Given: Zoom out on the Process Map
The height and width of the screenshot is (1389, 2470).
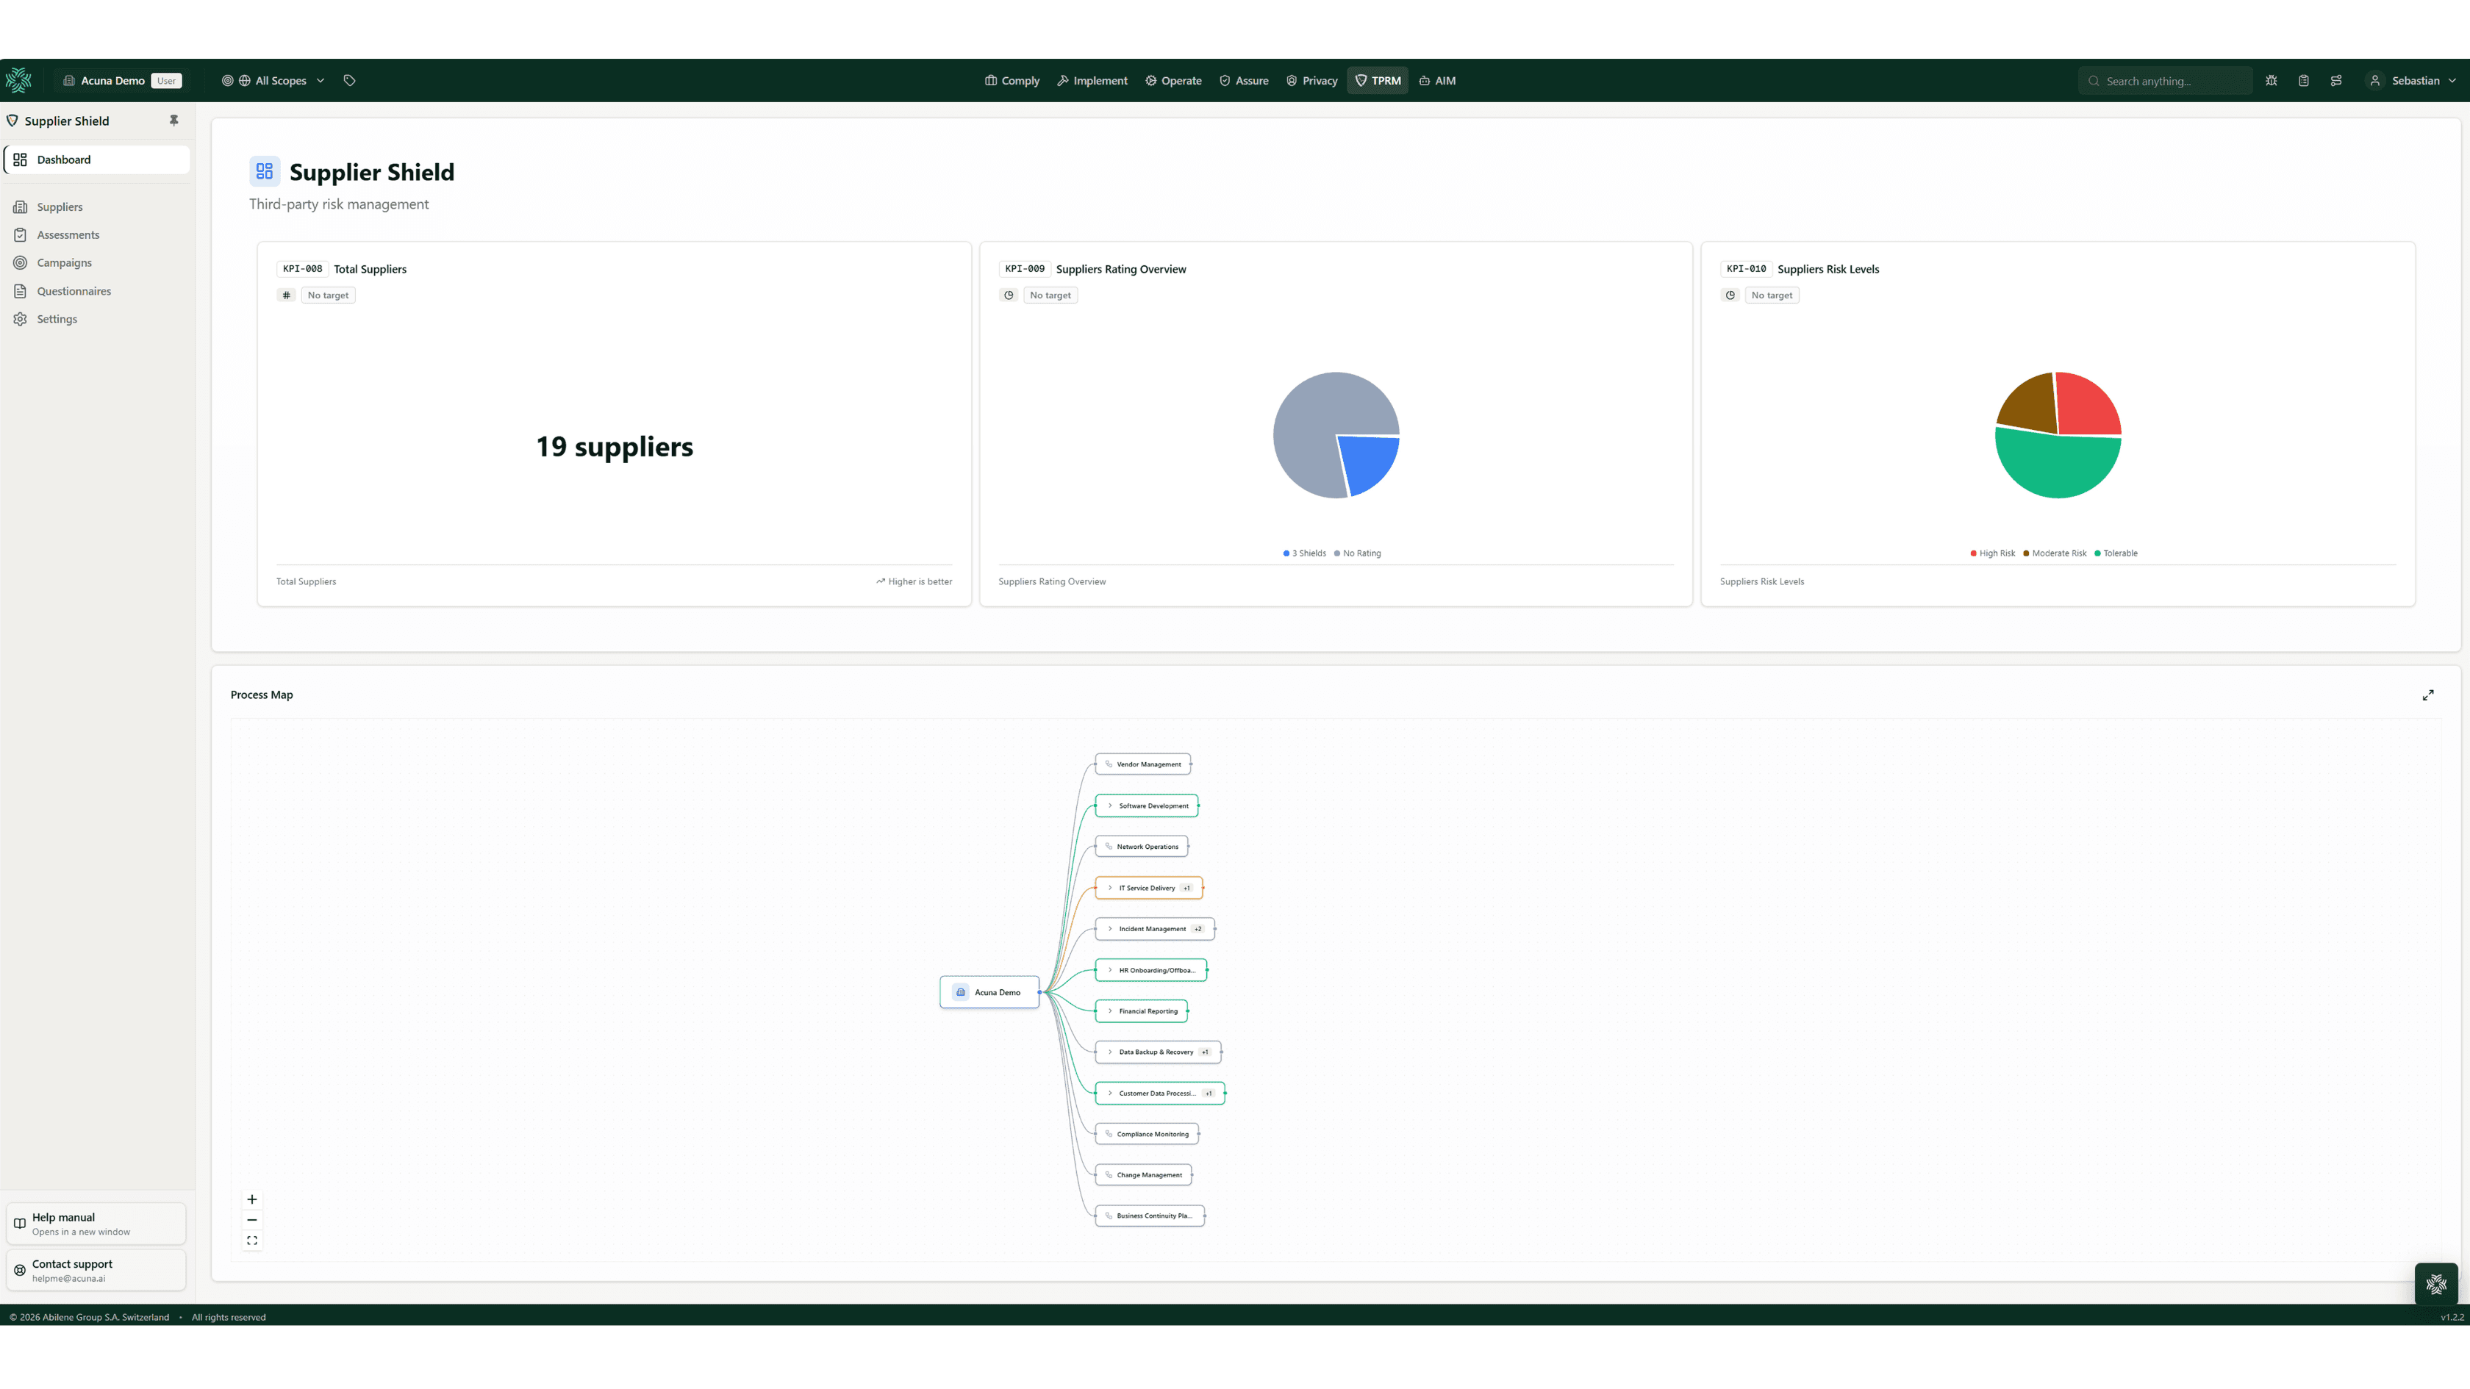Looking at the screenshot, I should click(x=252, y=1220).
